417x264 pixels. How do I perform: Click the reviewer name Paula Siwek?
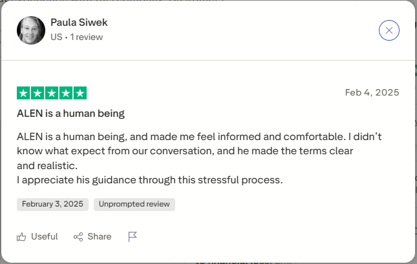(x=79, y=23)
